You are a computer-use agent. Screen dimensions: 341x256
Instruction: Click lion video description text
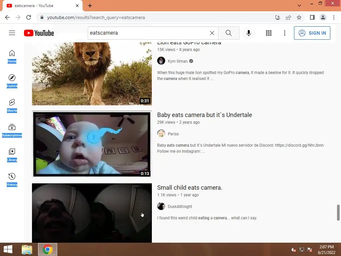(x=240, y=76)
